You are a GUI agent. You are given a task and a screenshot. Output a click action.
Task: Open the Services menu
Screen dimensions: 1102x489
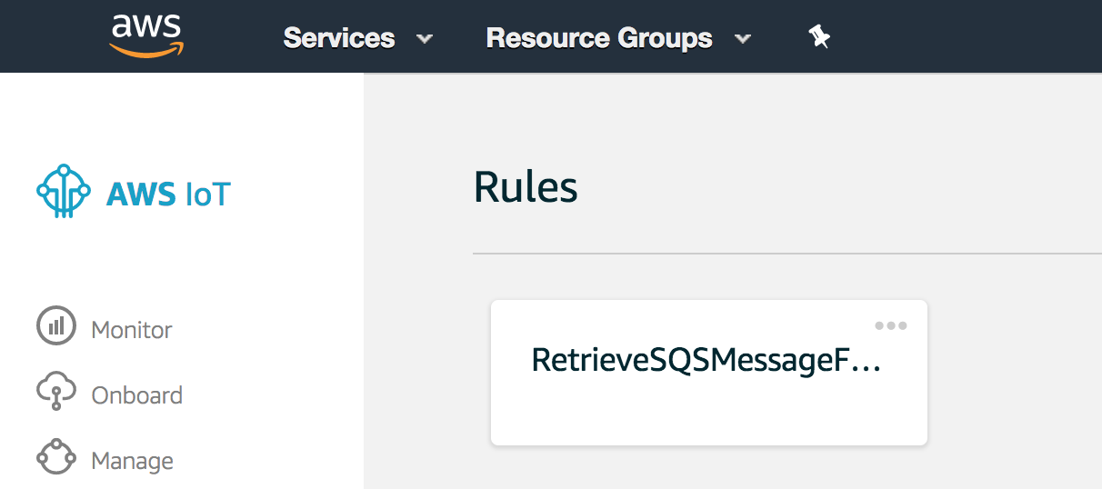click(x=339, y=38)
